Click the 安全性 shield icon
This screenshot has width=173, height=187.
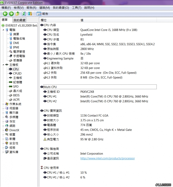(x=7, y=143)
